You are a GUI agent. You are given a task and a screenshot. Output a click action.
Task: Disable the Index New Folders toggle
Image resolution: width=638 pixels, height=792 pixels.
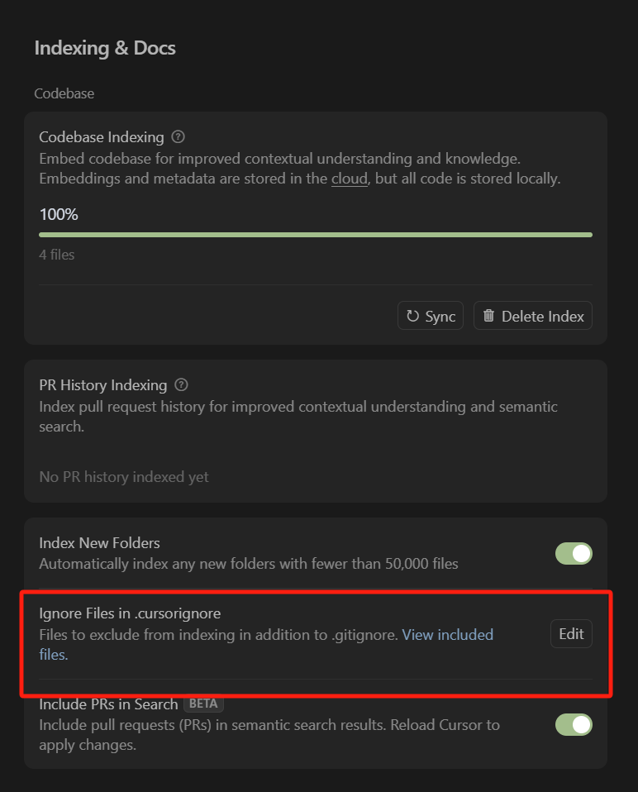pyautogui.click(x=574, y=553)
